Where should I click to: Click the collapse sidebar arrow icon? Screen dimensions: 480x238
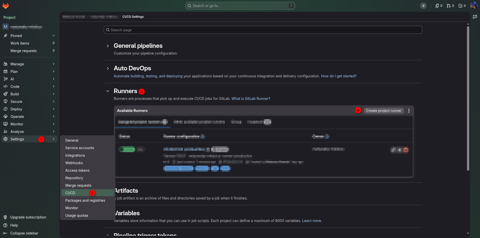5,233
